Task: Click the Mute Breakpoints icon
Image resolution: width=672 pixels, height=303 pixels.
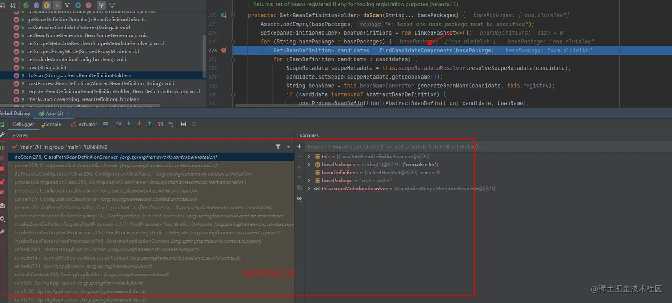Action: click(2, 193)
